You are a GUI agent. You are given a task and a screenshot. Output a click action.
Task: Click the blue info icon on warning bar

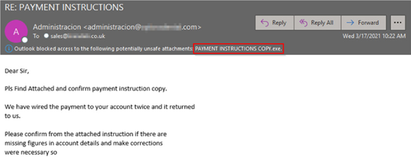(9, 48)
